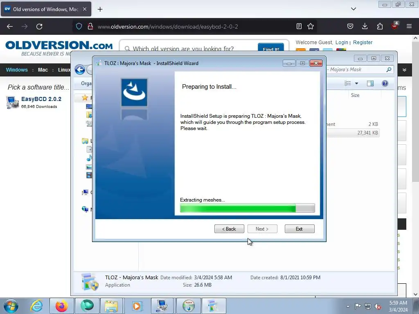Click the muted volume tray icon
419x314 pixels.
coord(378,306)
